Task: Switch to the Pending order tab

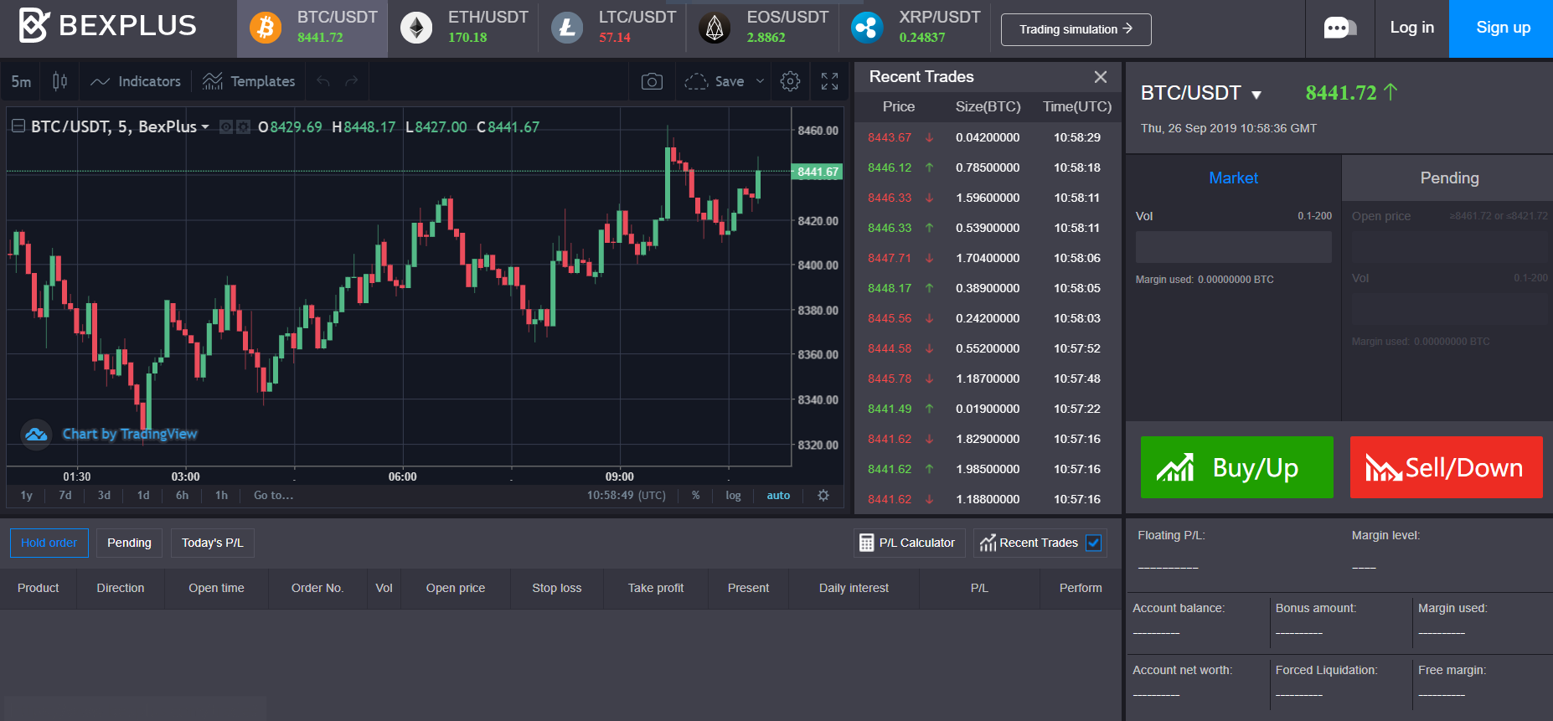Action: (1449, 178)
